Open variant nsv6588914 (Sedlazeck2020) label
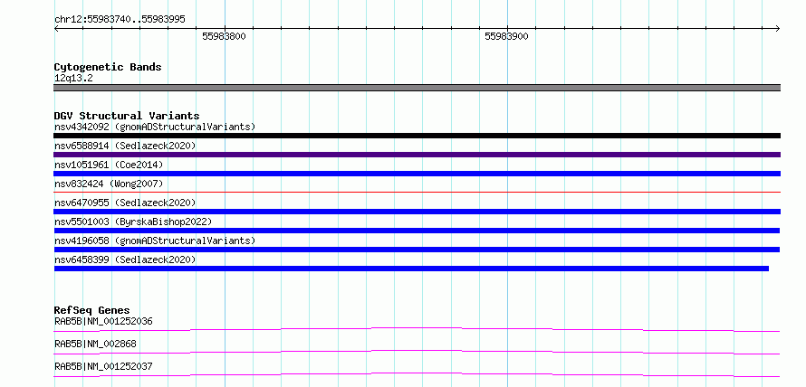 [x=125, y=146]
